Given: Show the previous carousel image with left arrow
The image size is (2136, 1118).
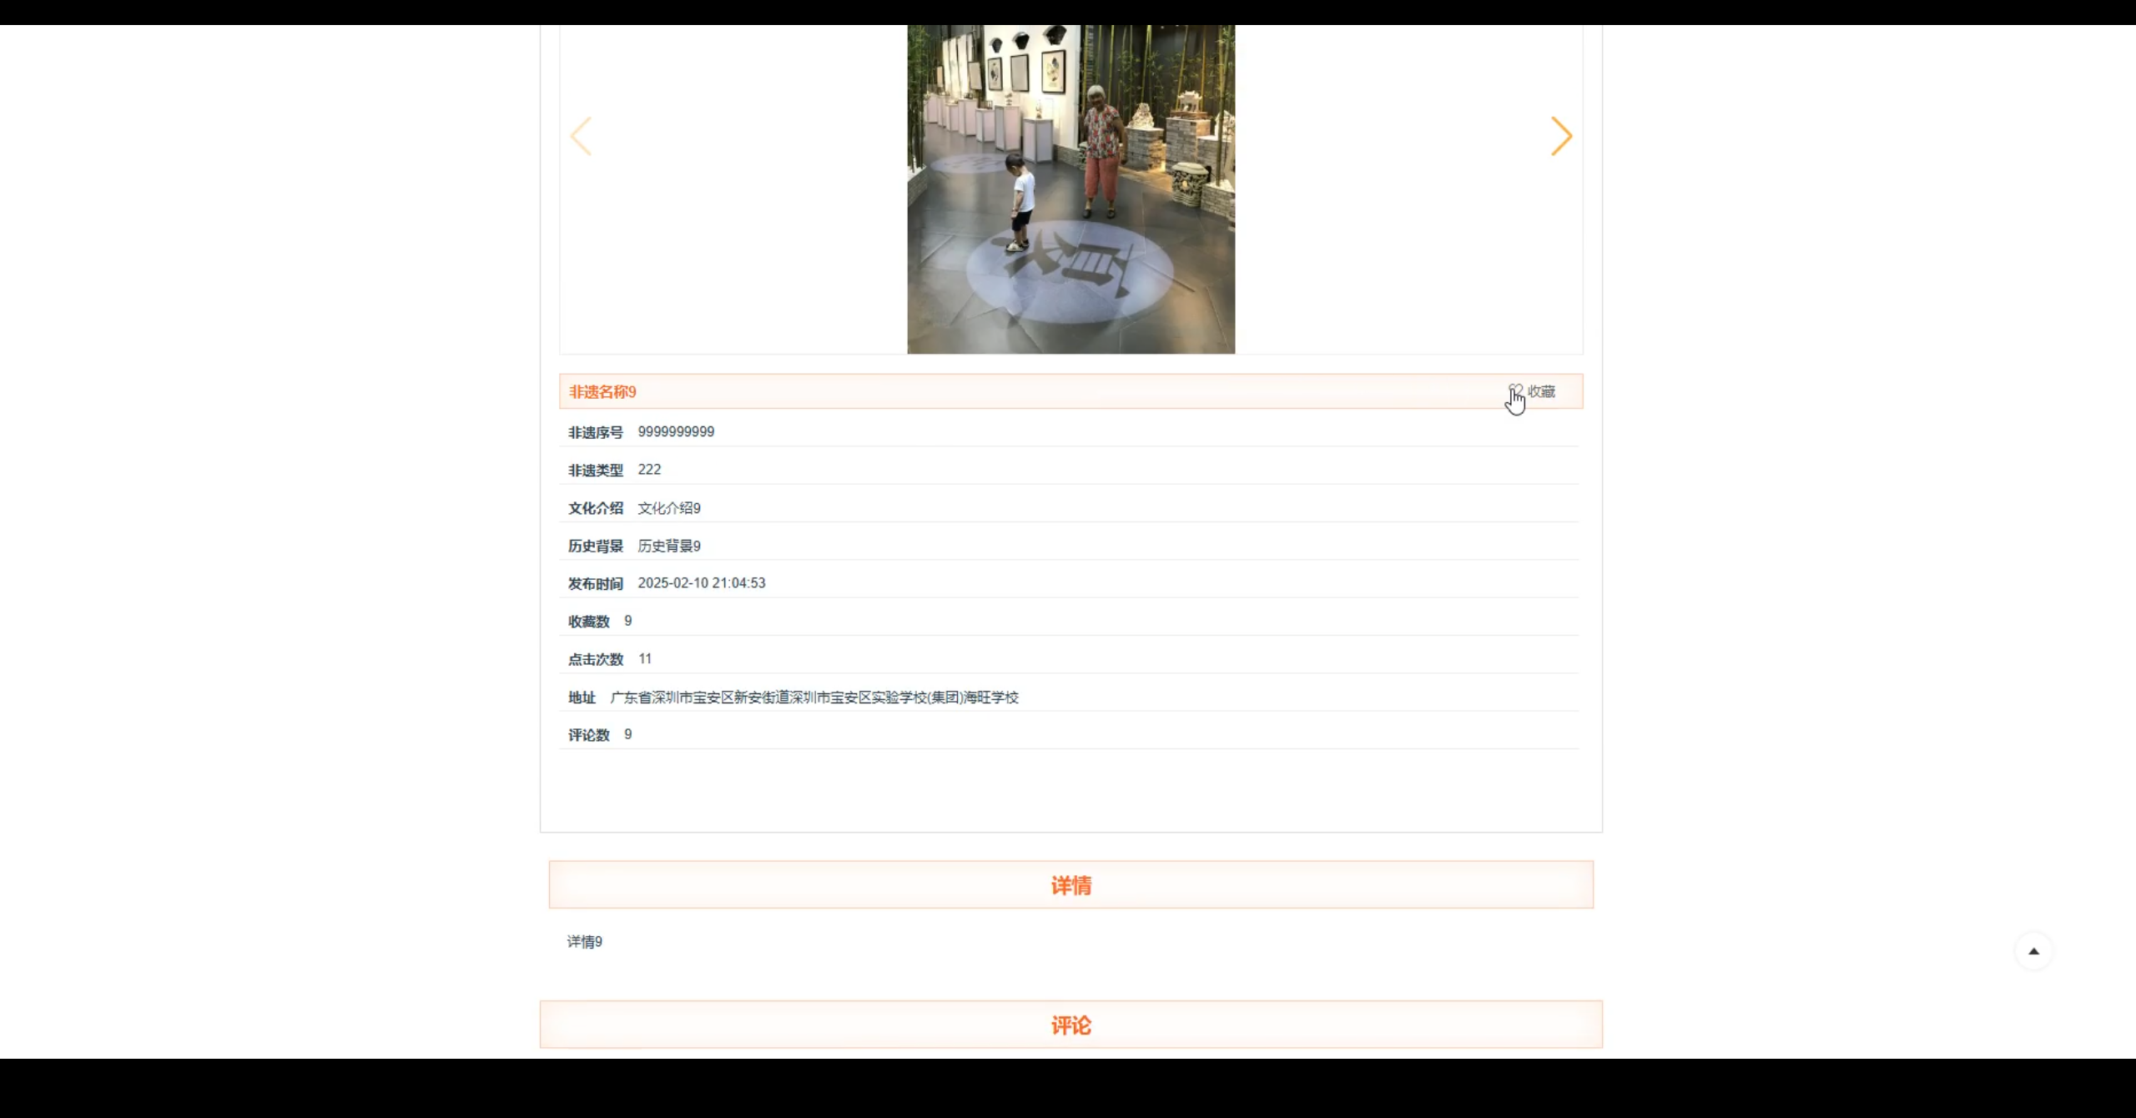Looking at the screenshot, I should pyautogui.click(x=581, y=136).
